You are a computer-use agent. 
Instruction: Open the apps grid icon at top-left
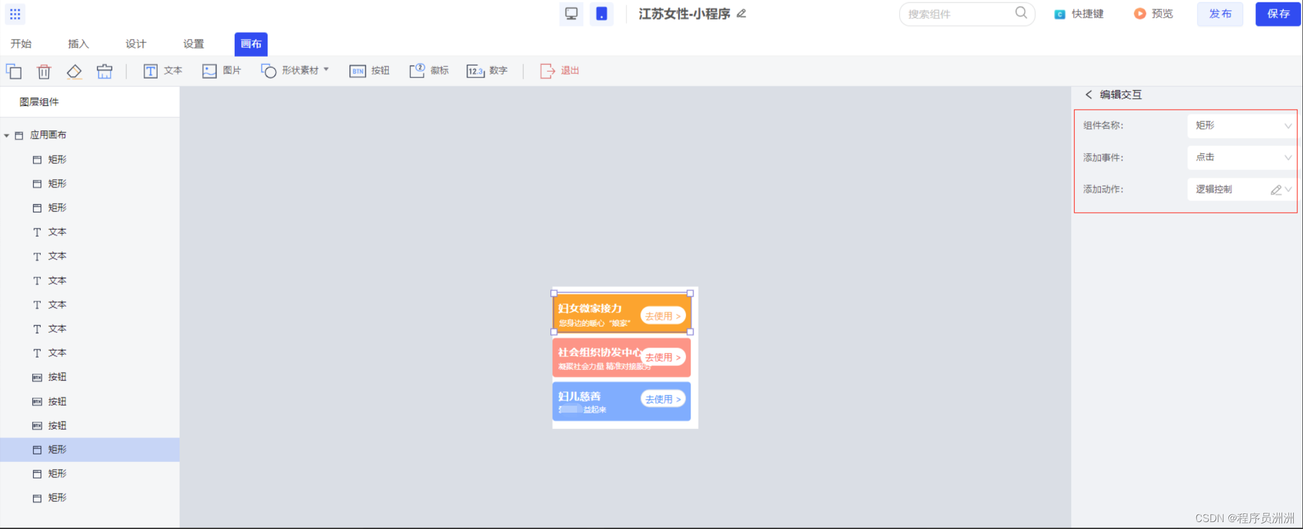[x=15, y=14]
